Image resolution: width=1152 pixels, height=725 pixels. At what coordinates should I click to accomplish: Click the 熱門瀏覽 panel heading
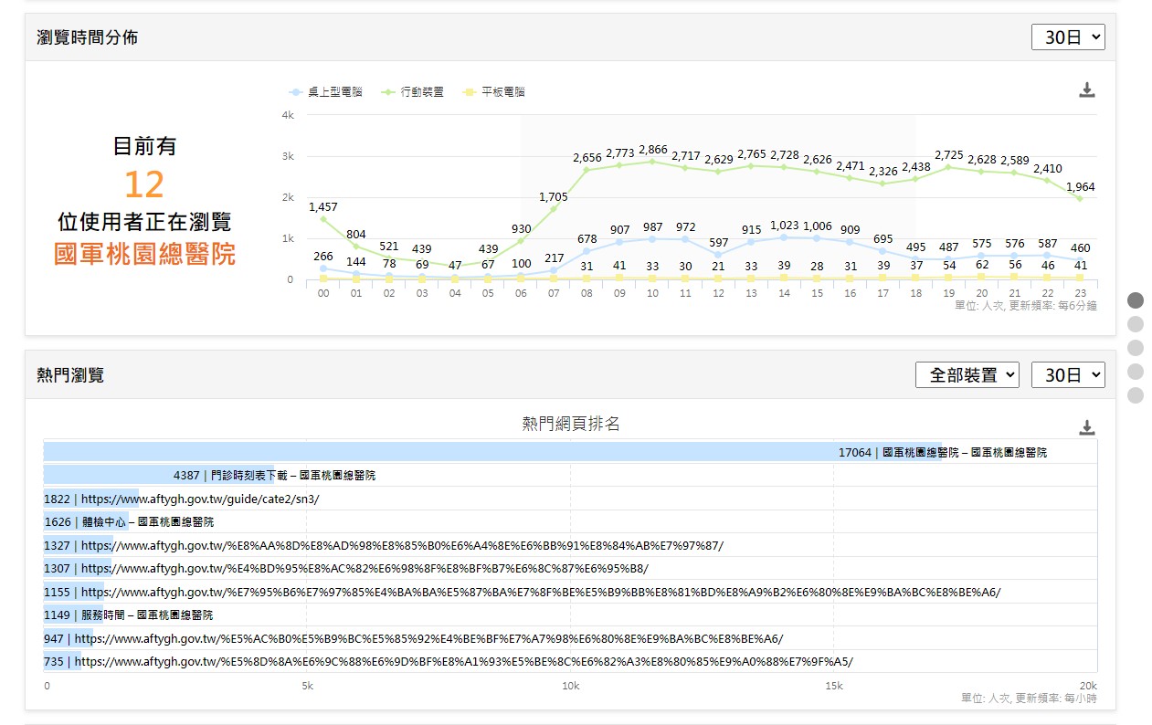pos(70,375)
